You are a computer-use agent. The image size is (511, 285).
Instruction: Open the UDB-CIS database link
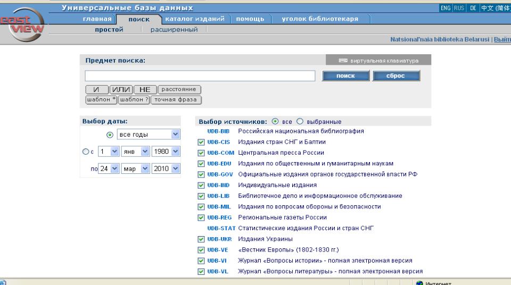tap(218, 142)
